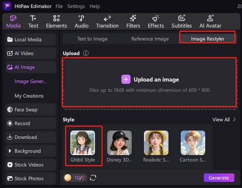Click the Upload info icon

86,53
